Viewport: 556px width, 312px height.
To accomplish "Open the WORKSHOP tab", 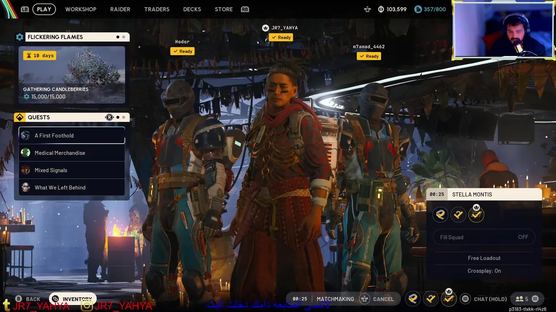I will 81,9.
